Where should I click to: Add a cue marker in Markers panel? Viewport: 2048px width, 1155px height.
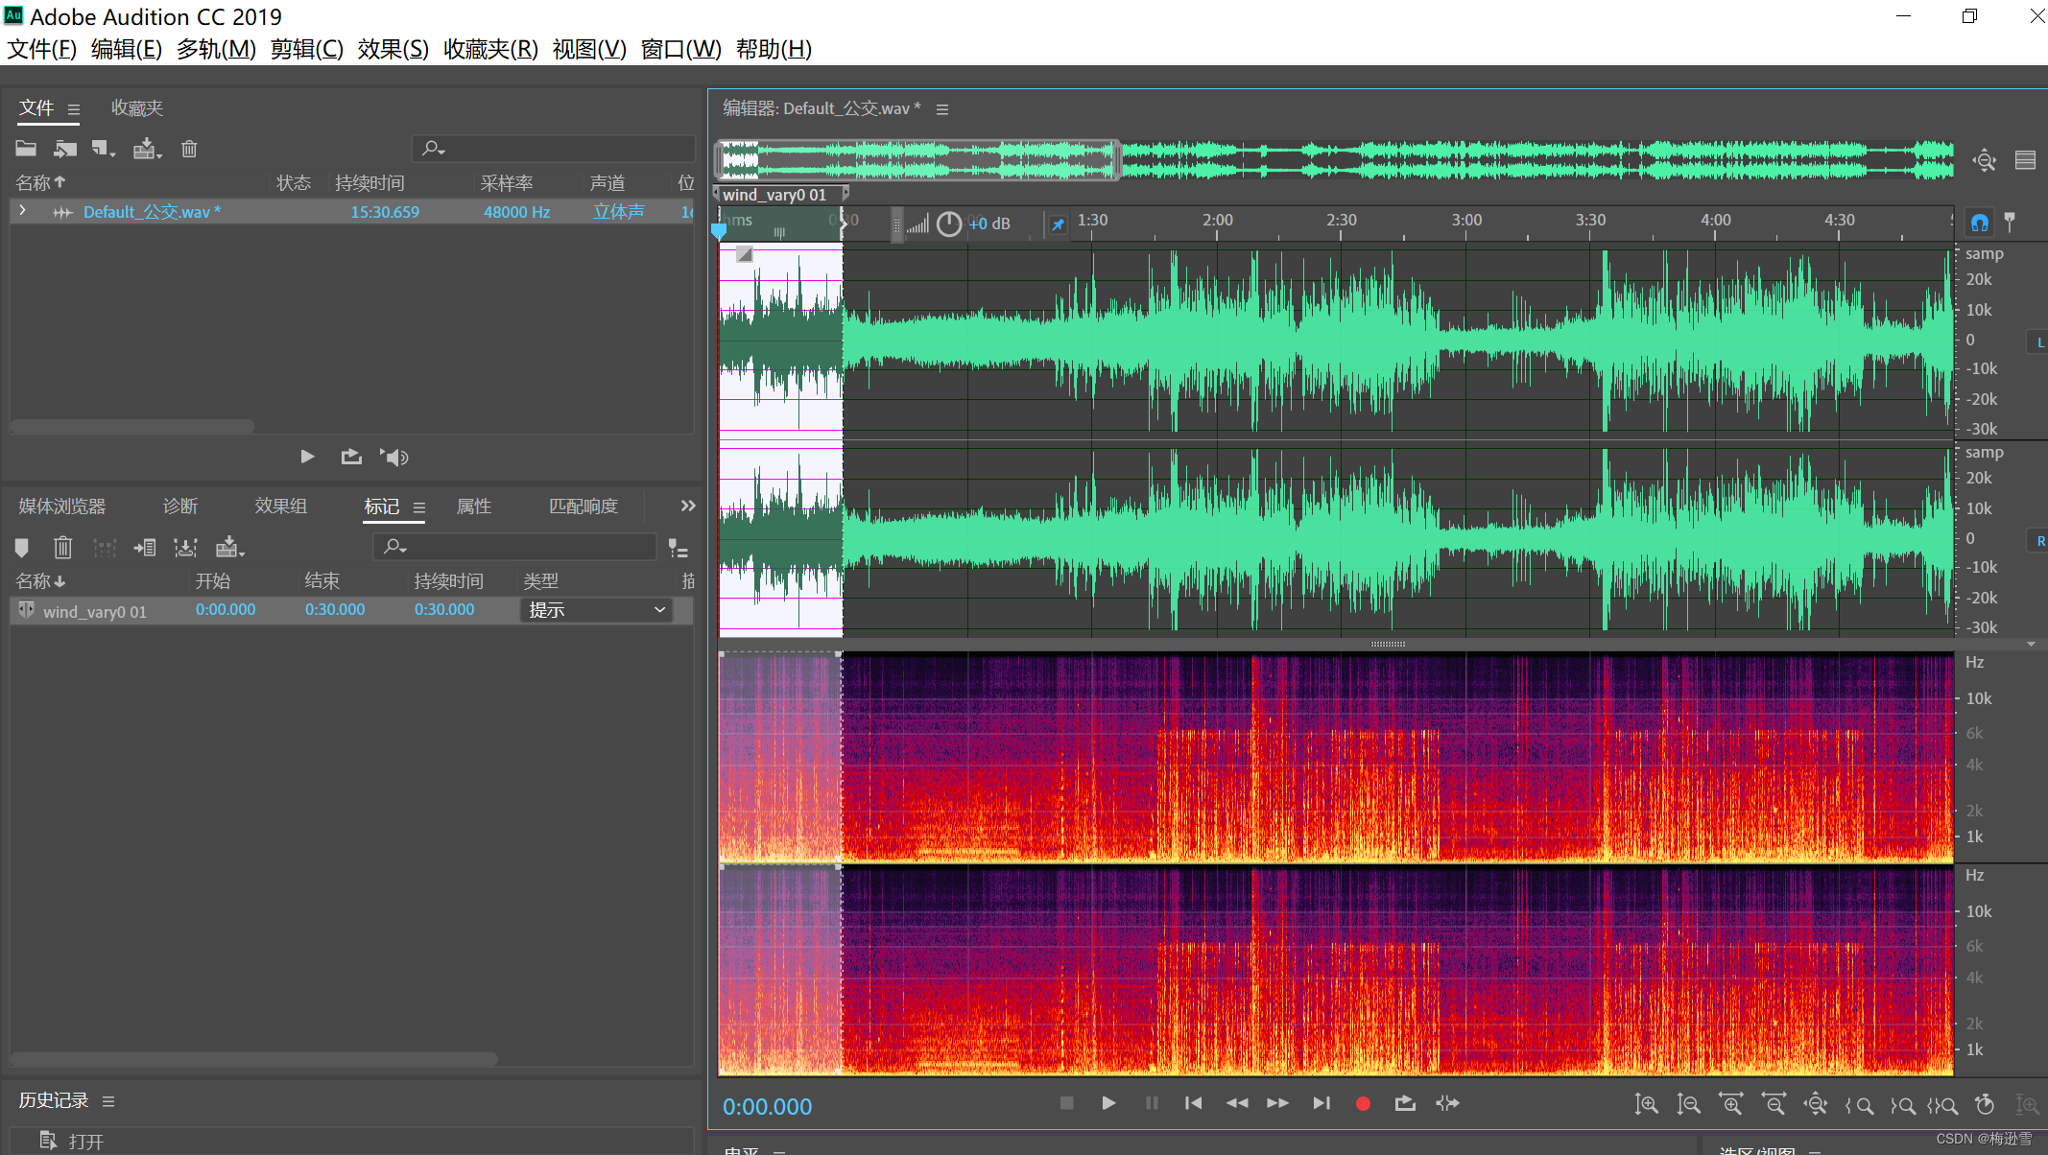[22, 548]
